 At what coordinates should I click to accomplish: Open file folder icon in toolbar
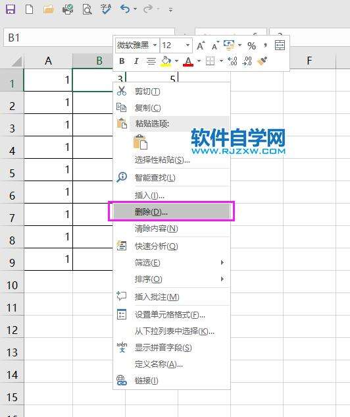click(x=49, y=10)
